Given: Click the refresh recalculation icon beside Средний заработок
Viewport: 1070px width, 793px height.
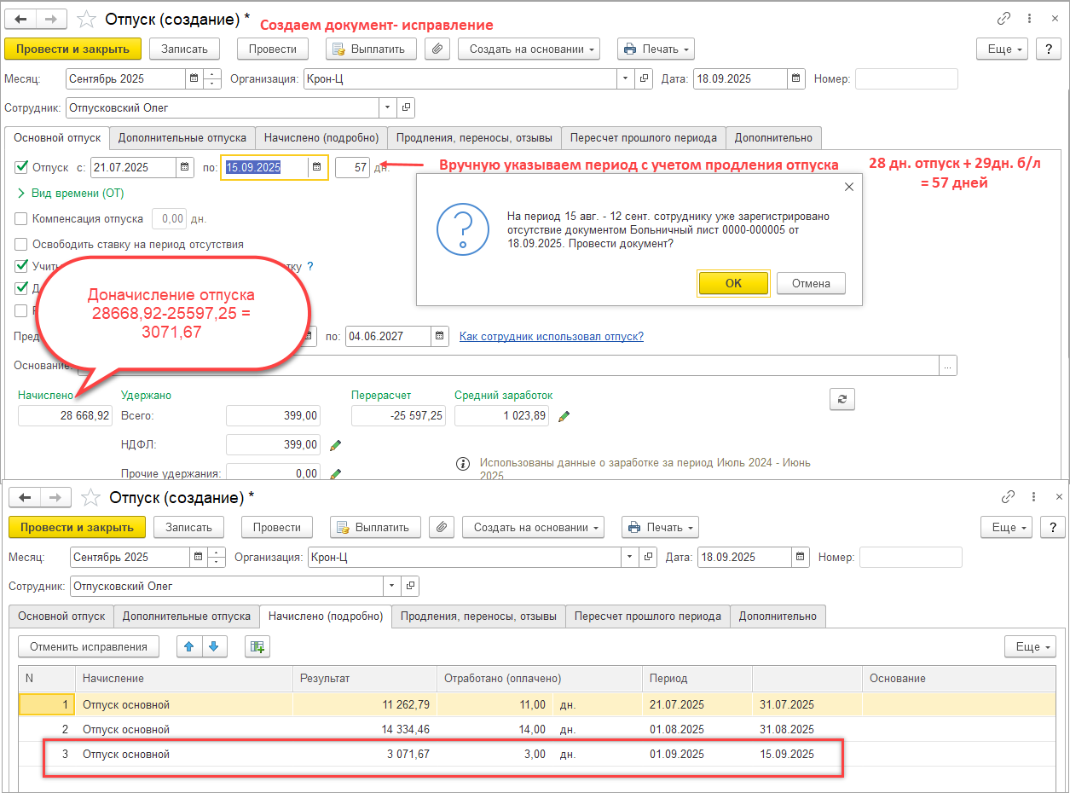Looking at the screenshot, I should point(842,399).
